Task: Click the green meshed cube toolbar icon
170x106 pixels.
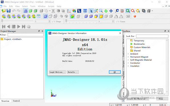Action: coord(35,11)
